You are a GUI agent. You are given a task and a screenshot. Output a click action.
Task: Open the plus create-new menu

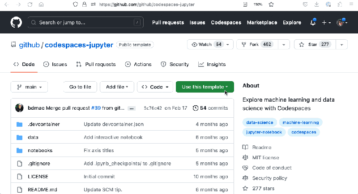point(326,22)
